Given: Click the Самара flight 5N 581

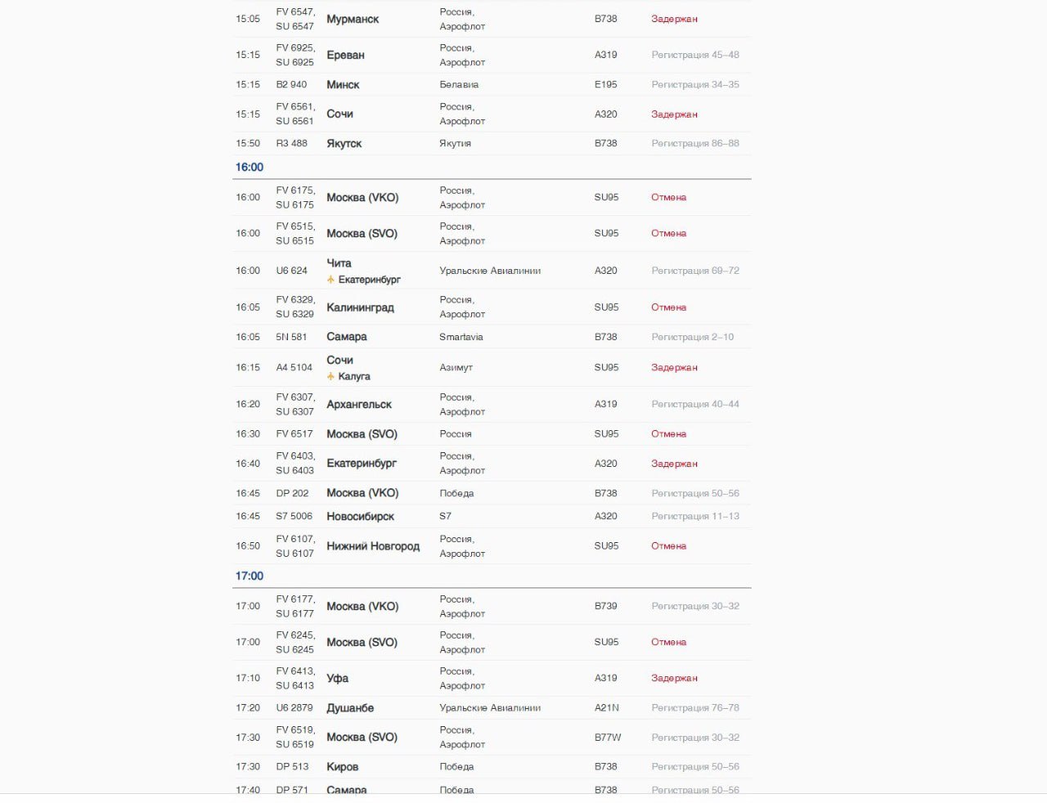Looking at the screenshot, I should [x=346, y=337].
